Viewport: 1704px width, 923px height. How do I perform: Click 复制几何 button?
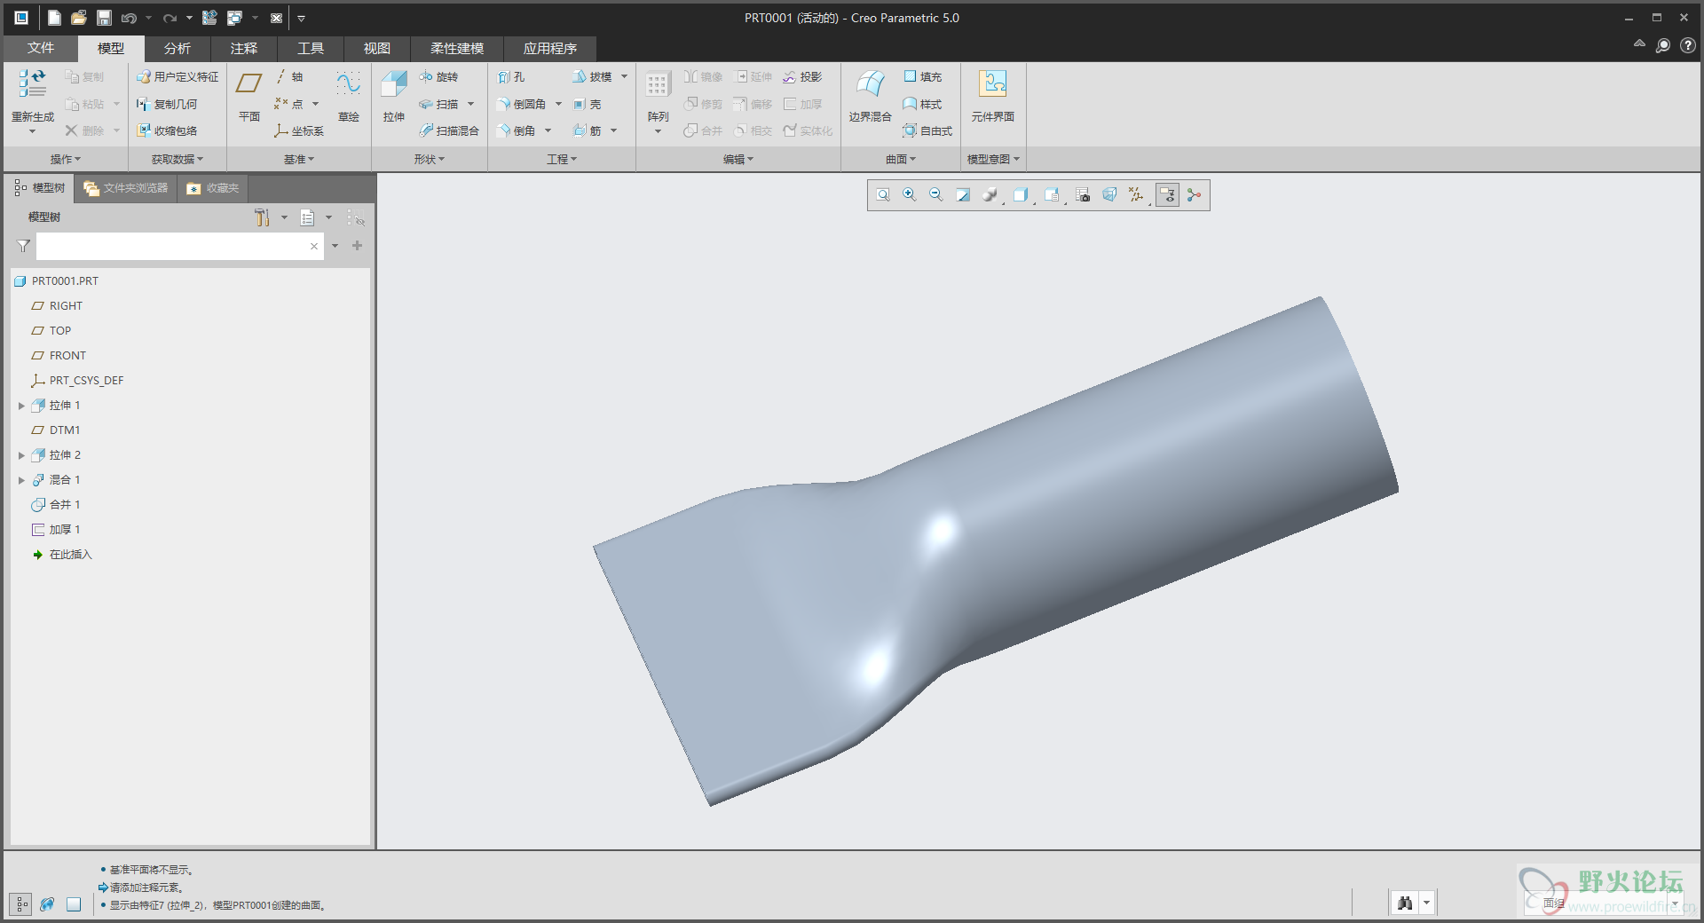(167, 104)
